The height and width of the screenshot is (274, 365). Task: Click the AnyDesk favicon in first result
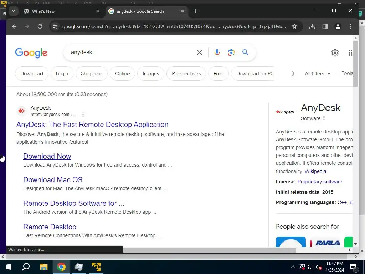(21, 111)
